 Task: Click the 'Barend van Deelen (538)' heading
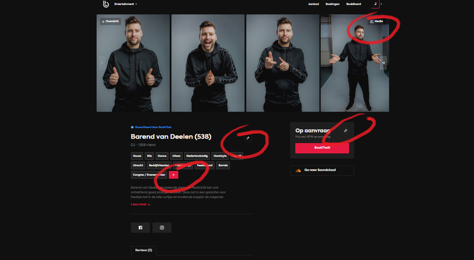(171, 137)
